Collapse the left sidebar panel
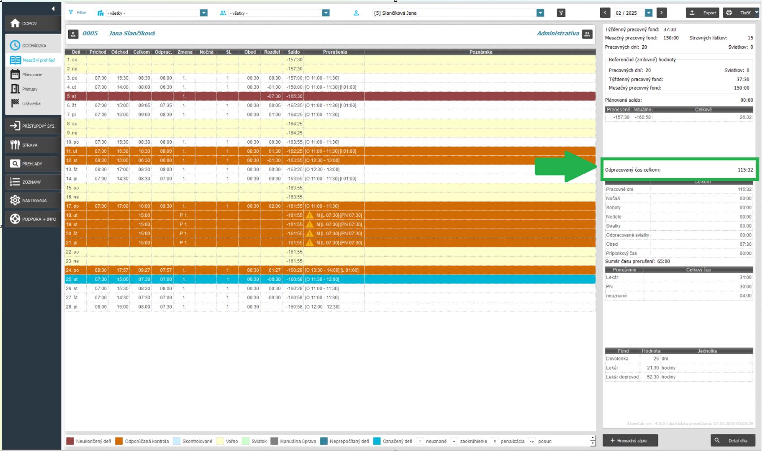This screenshot has width=762, height=451. click(x=53, y=9)
